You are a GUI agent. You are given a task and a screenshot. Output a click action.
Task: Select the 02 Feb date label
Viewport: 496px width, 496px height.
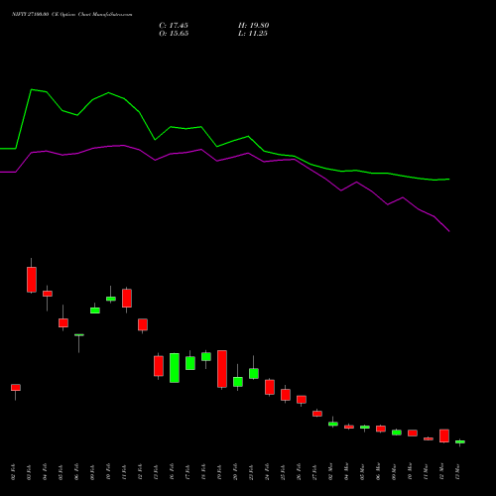pyautogui.click(x=13, y=472)
